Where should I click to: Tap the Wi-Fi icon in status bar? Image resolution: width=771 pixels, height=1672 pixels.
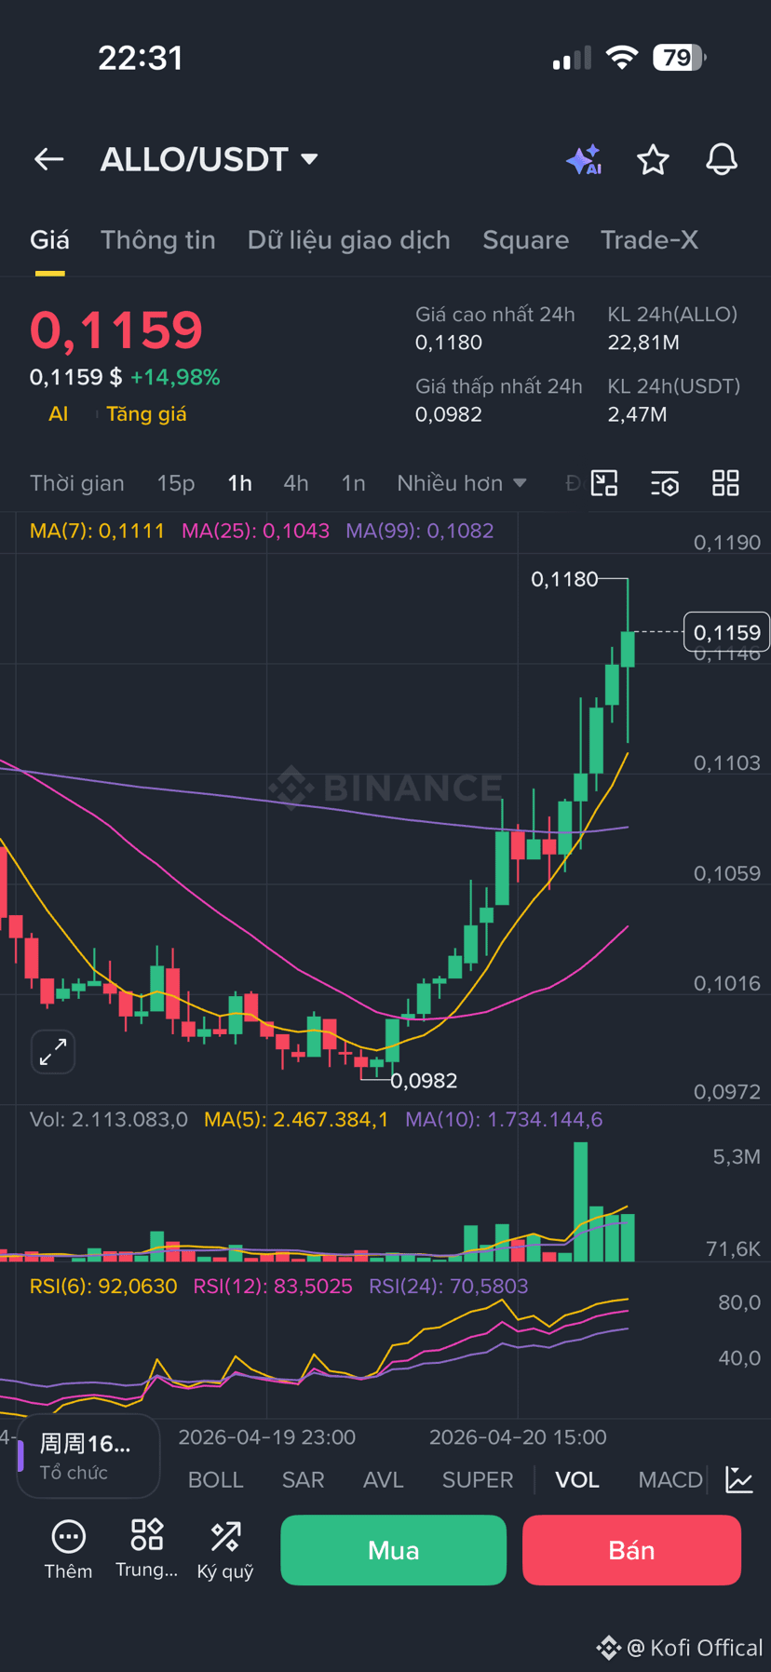(621, 58)
